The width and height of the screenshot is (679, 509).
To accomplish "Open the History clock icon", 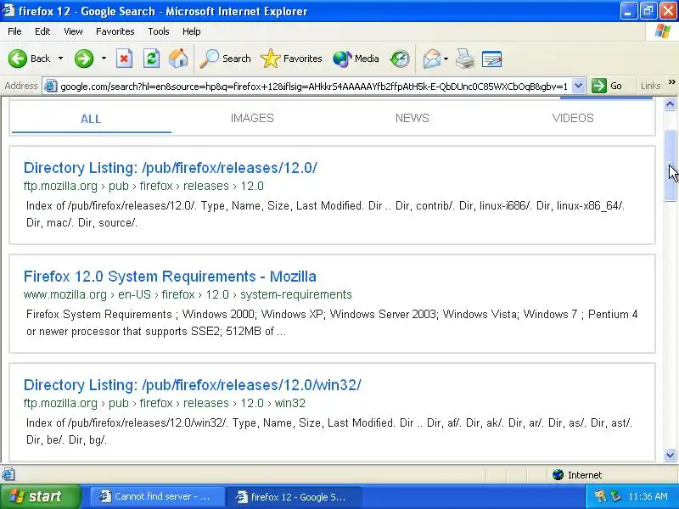I will pyautogui.click(x=399, y=59).
